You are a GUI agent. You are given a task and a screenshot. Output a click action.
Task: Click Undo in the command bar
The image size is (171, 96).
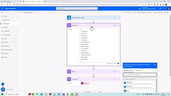127,13
